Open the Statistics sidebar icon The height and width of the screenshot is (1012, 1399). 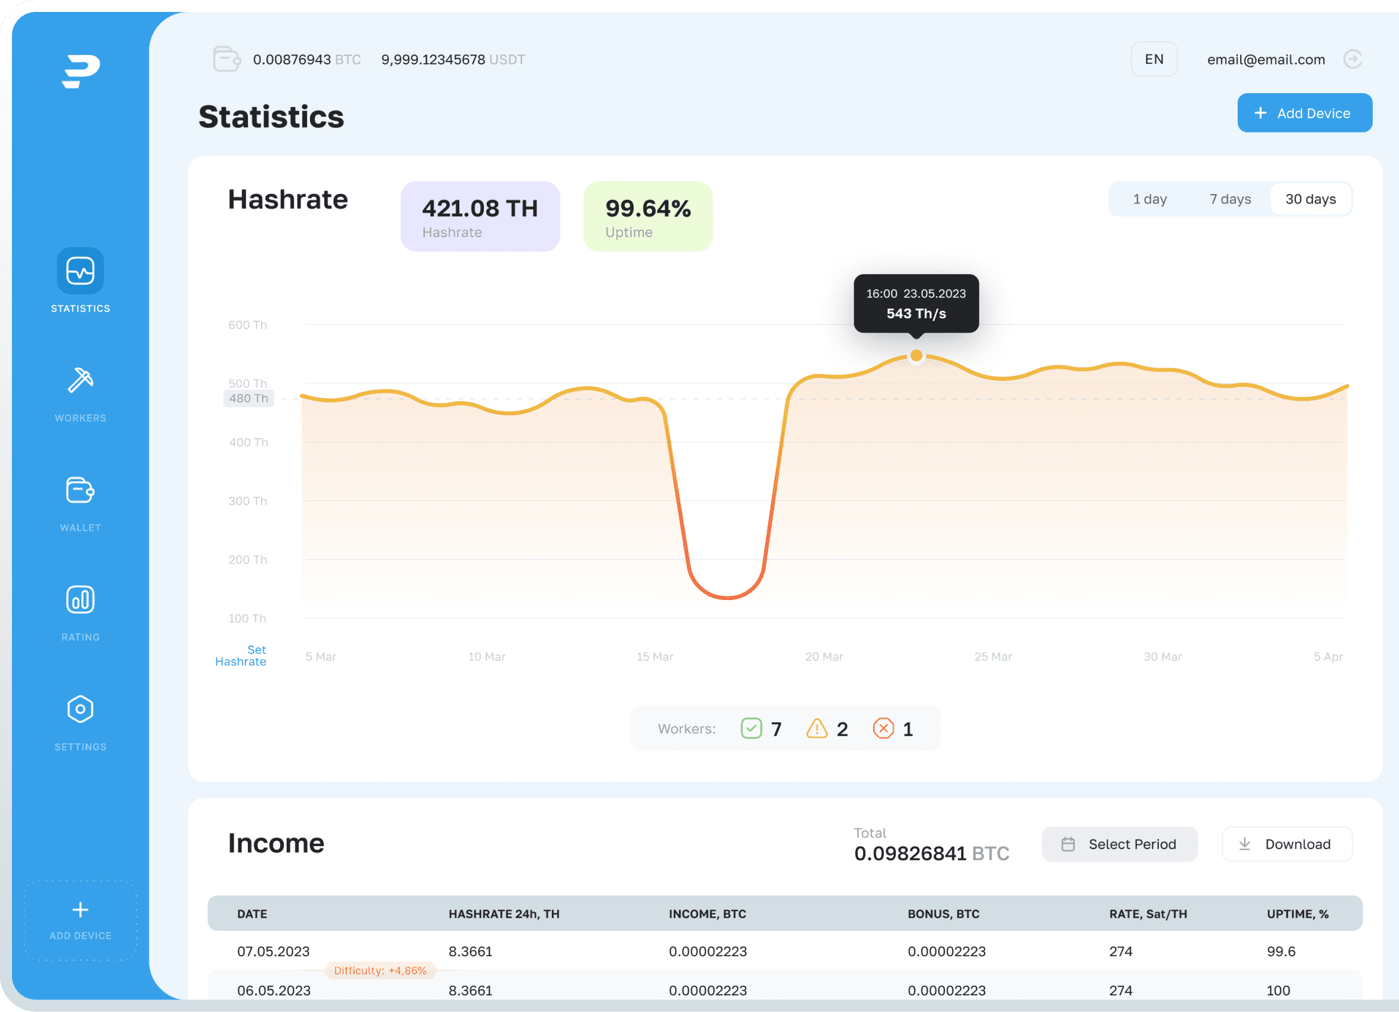coord(80,270)
